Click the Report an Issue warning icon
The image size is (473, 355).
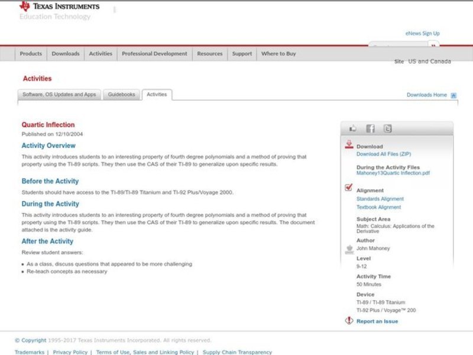coord(349,321)
